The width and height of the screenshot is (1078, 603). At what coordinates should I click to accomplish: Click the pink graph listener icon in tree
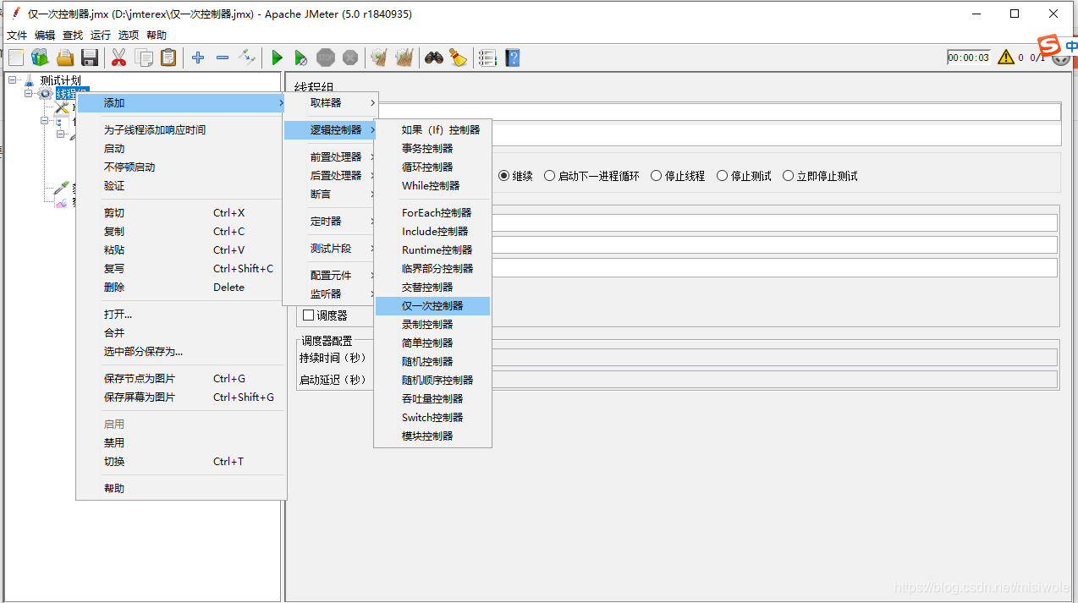click(61, 202)
